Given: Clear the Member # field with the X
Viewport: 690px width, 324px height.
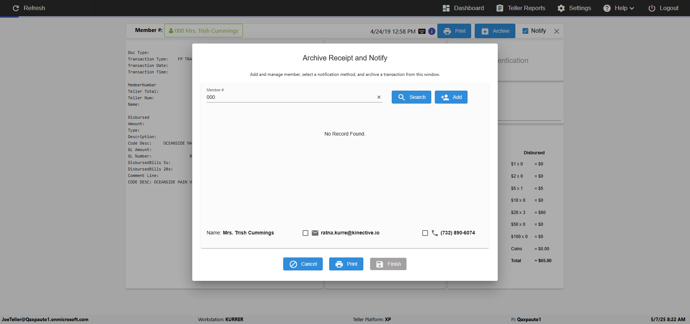Looking at the screenshot, I should coord(379,97).
